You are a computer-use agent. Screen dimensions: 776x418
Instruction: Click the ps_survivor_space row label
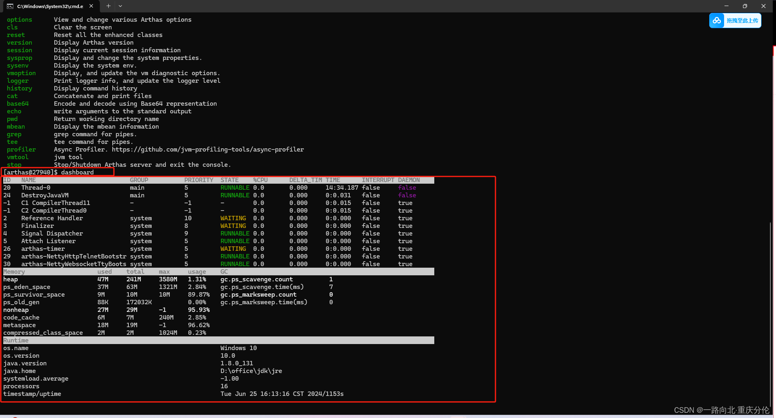click(34, 295)
